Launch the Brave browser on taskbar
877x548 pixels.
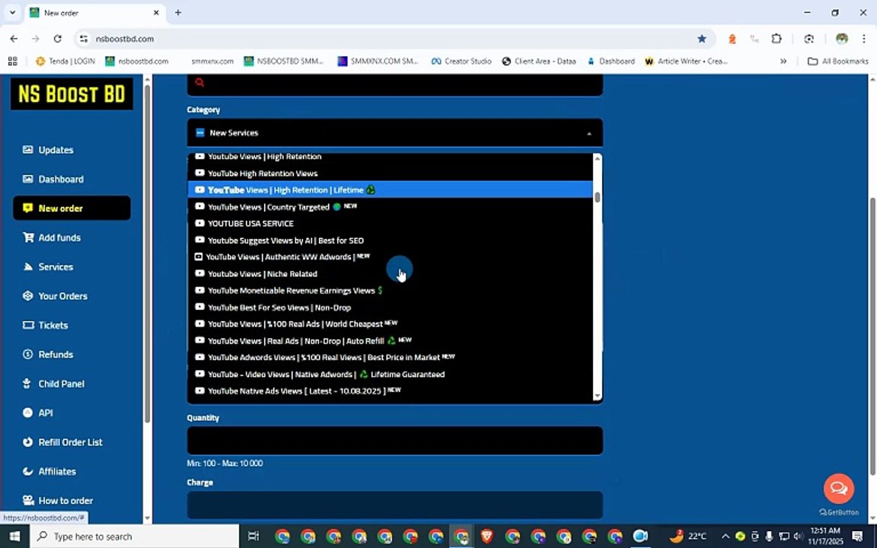(x=486, y=537)
